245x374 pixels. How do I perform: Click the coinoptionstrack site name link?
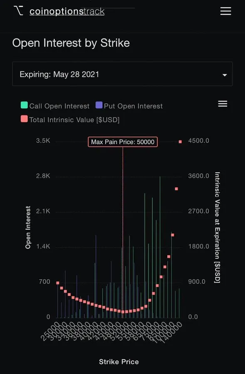click(x=67, y=12)
